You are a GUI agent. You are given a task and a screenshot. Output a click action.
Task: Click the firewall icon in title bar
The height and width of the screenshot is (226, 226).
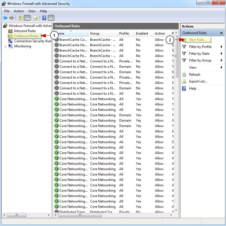tap(4, 4)
